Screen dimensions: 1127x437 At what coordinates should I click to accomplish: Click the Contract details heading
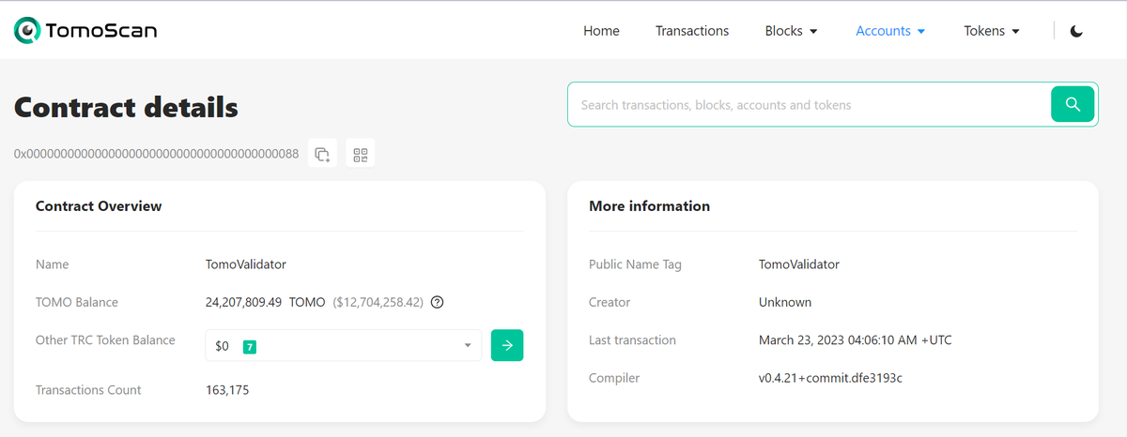(x=126, y=108)
